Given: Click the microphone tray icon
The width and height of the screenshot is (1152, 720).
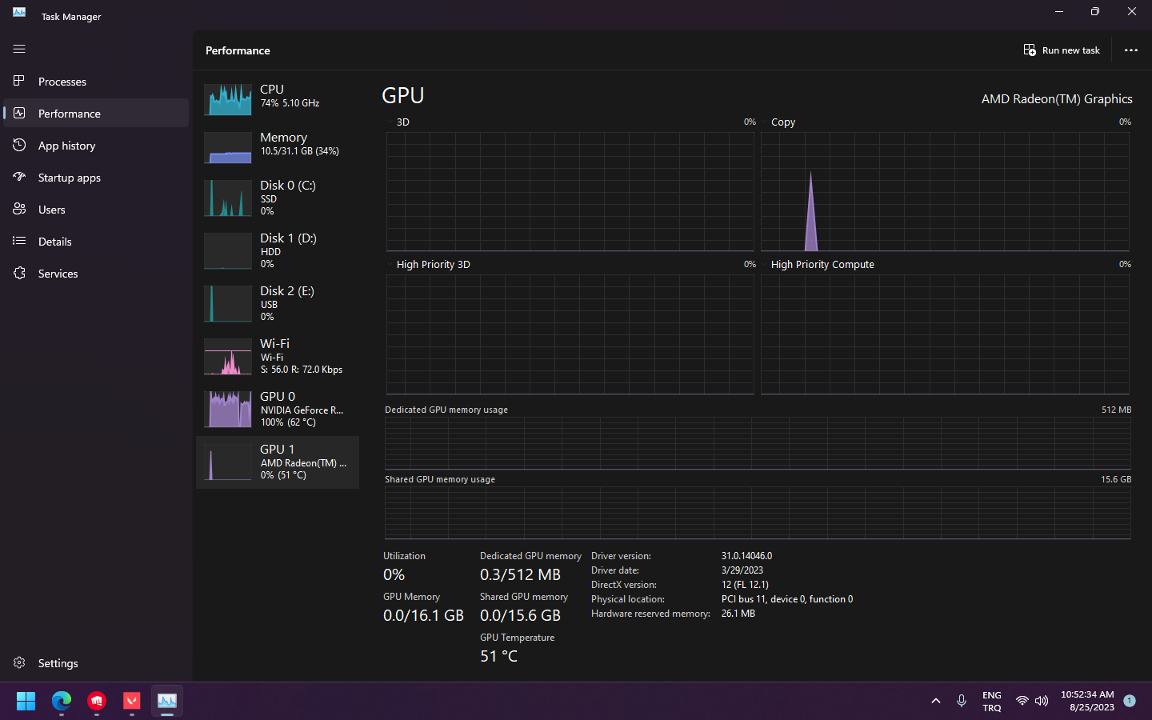Looking at the screenshot, I should click(962, 701).
